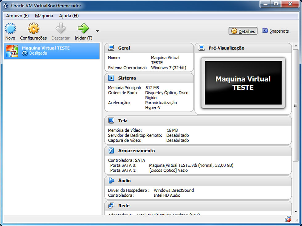Screen dimensions: 302x226
Task: Start the VM with Iniciar green arrow
Action: (x=84, y=28)
